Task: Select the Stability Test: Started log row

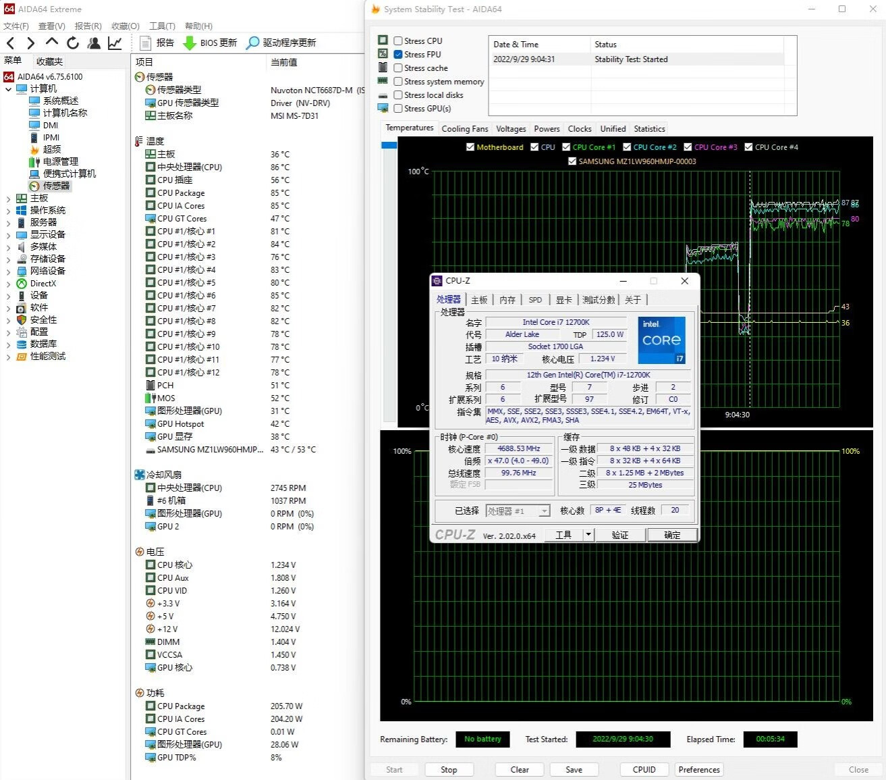Action: (x=636, y=59)
